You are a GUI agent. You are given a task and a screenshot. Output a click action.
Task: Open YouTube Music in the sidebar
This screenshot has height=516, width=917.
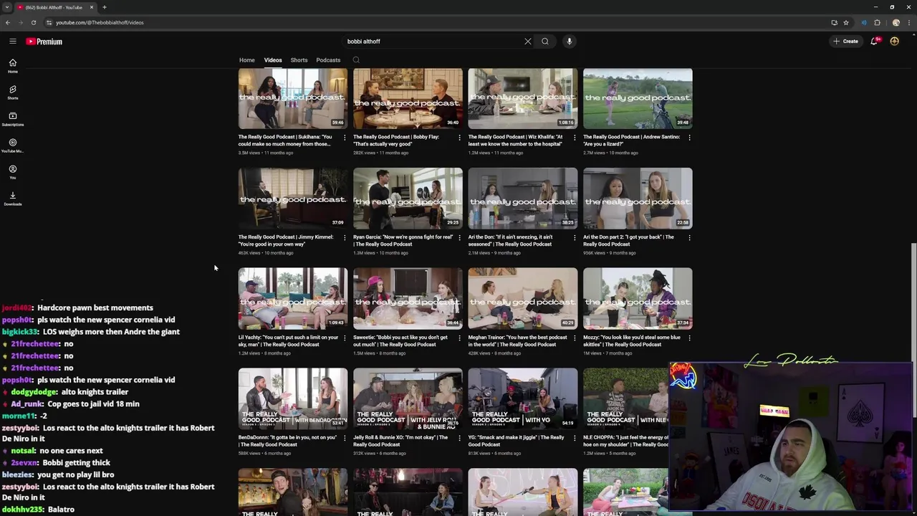[x=12, y=145]
